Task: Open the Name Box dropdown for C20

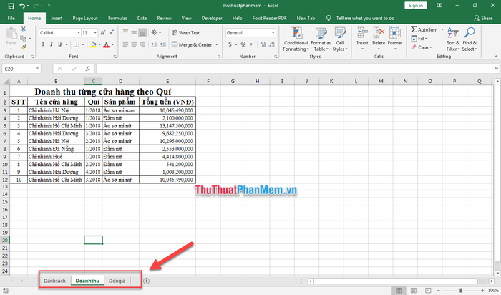Action: tap(37, 69)
